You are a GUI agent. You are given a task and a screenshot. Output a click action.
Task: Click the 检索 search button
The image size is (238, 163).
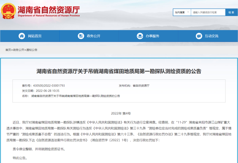click(231, 12)
